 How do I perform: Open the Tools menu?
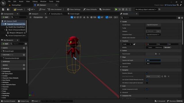point(51,1)
